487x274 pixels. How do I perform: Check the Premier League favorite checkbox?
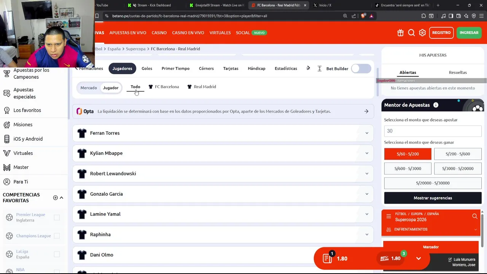click(x=57, y=217)
